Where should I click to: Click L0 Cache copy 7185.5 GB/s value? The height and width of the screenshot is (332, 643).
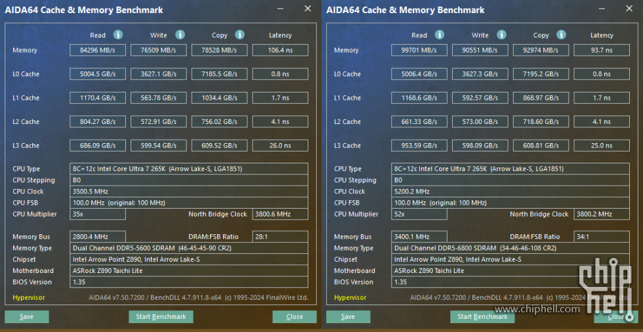[x=219, y=73]
